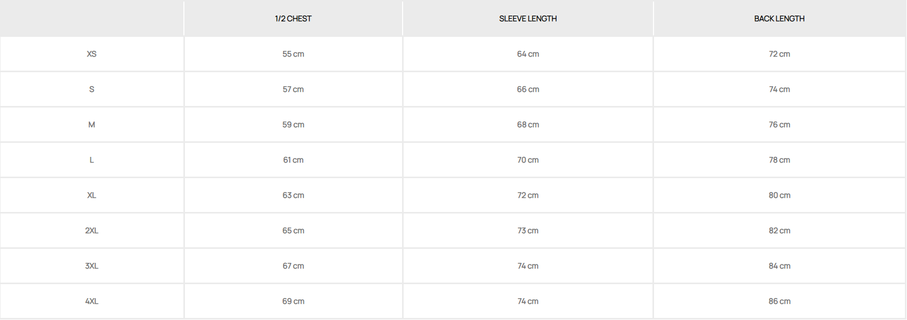907x320 pixels.
Task: Select the 2XL size row label
Action: tap(91, 231)
